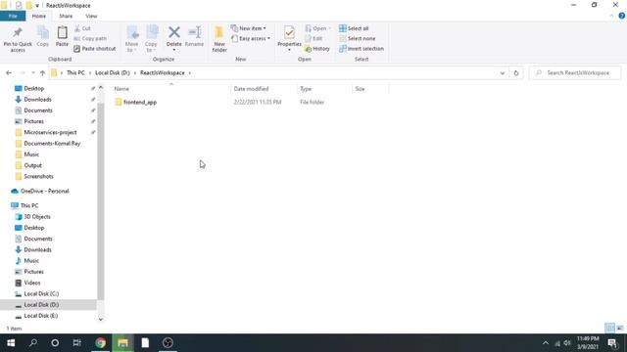Open Local Disk (C:) in the sidebar

pyautogui.click(x=41, y=293)
